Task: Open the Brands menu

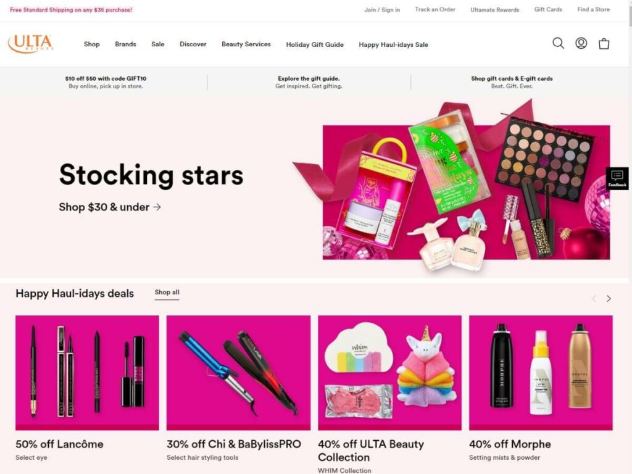Action: click(125, 44)
